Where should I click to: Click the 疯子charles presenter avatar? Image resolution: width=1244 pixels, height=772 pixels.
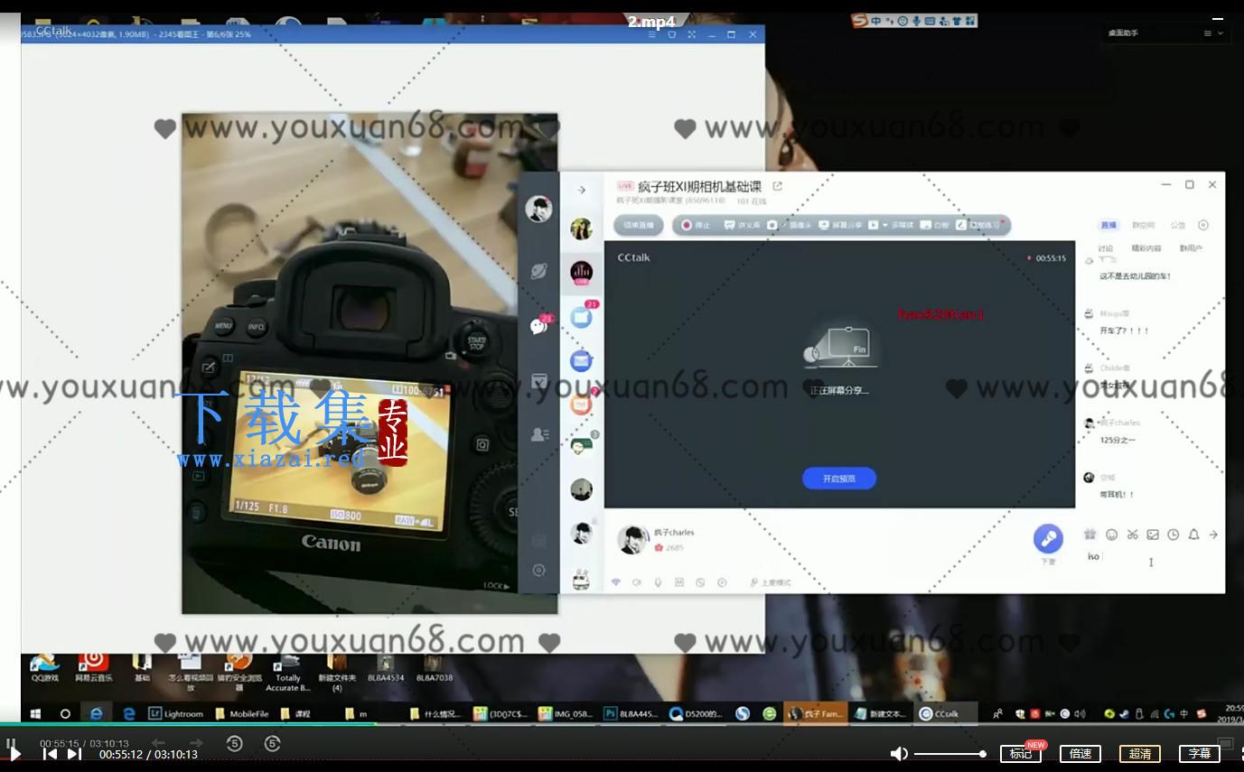[631, 540]
